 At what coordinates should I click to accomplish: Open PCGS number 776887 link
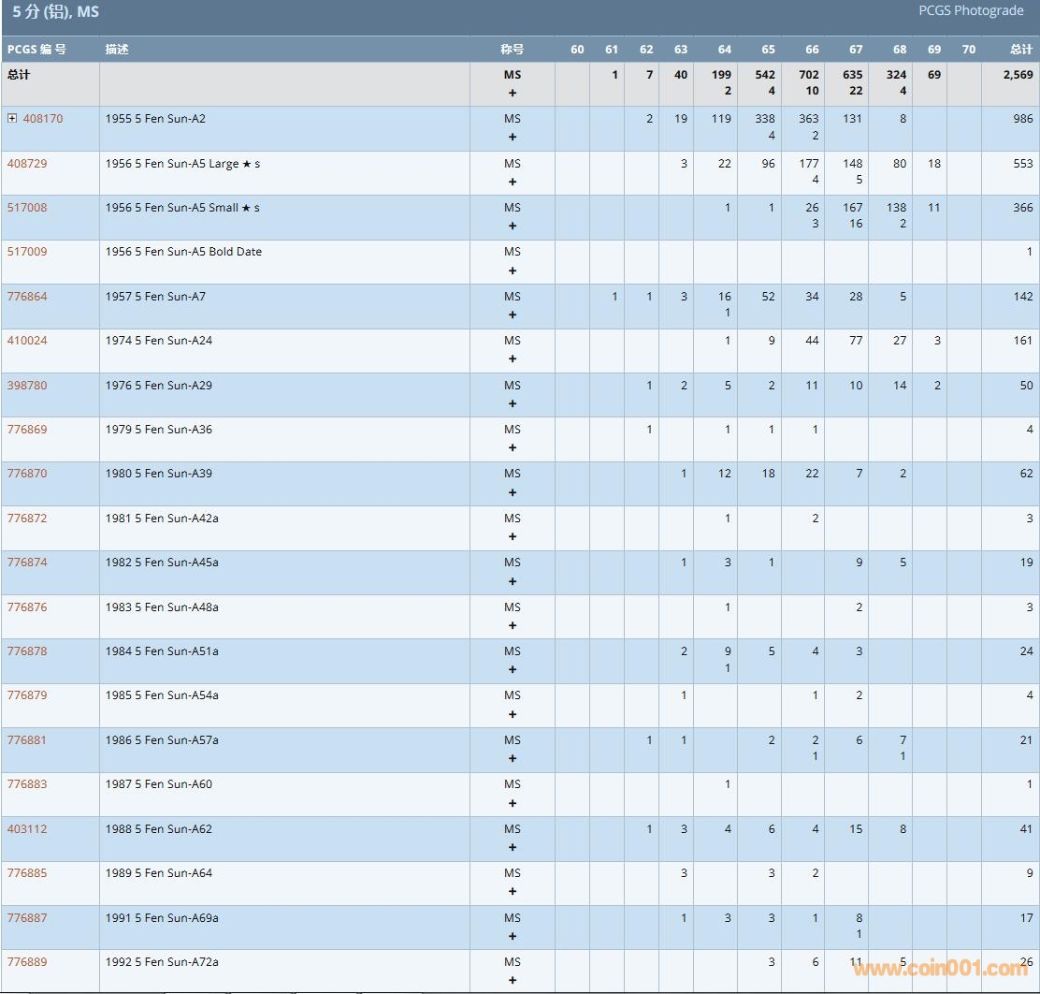27,918
